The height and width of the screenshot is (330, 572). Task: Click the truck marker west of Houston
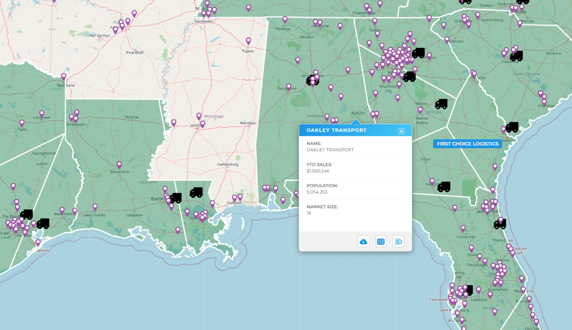click(27, 214)
